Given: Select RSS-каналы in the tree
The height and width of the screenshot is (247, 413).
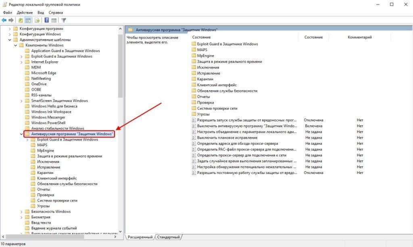Looking at the screenshot, I should 42,95.
